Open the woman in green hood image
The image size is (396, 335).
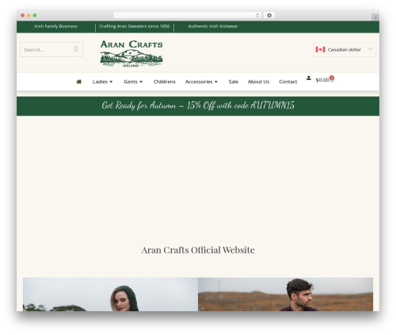click(x=110, y=294)
